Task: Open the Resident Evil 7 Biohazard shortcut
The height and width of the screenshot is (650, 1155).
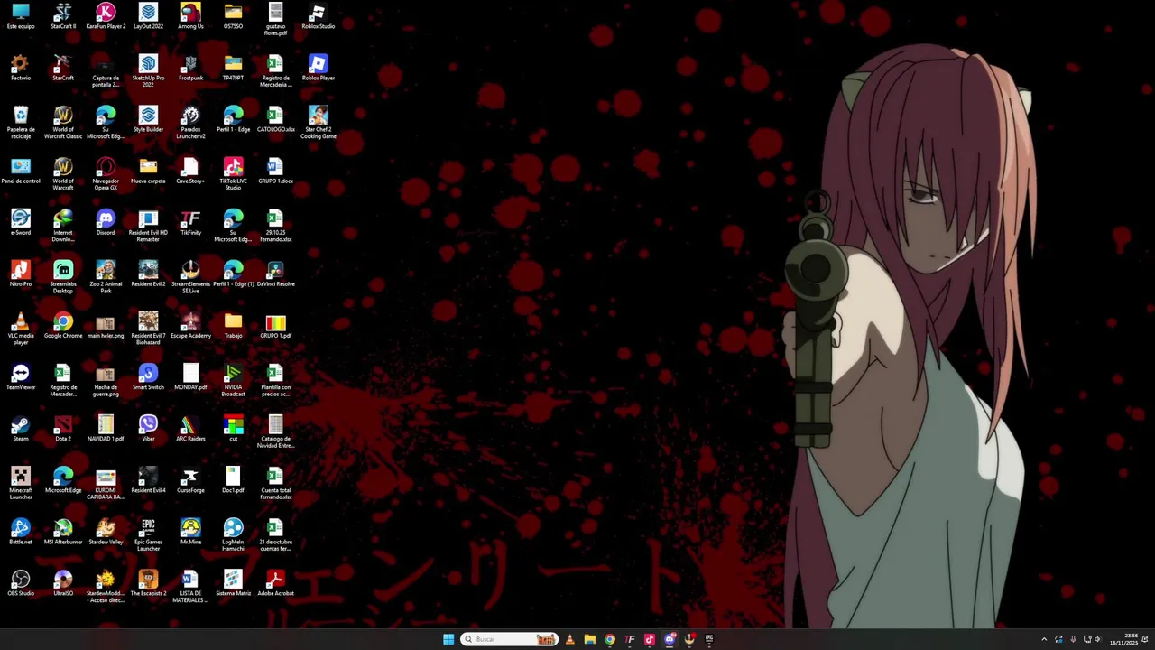Action: click(148, 328)
